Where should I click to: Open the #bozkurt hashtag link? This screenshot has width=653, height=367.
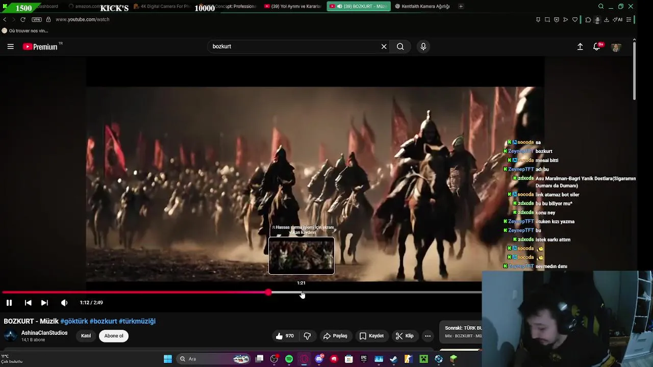[103, 321]
